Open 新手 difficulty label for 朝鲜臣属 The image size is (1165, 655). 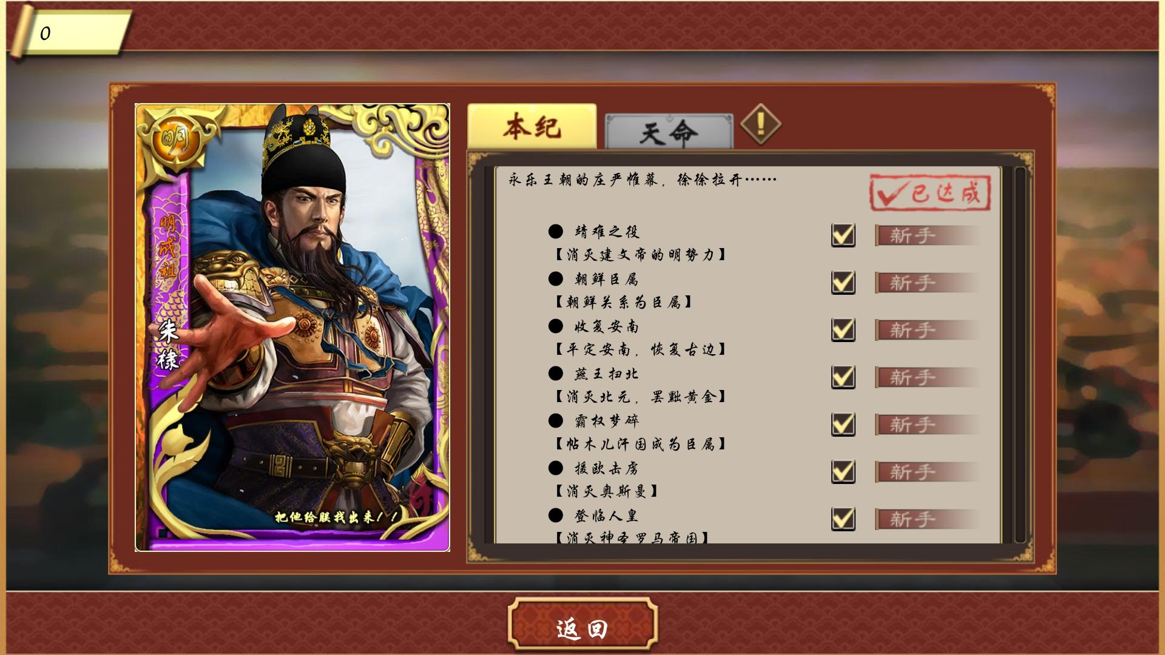coord(927,283)
